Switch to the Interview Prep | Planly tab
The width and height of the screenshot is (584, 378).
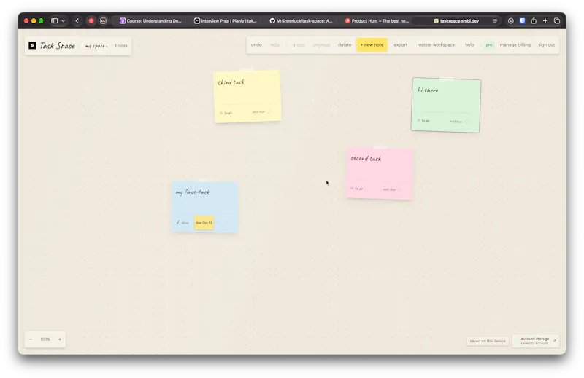(226, 21)
